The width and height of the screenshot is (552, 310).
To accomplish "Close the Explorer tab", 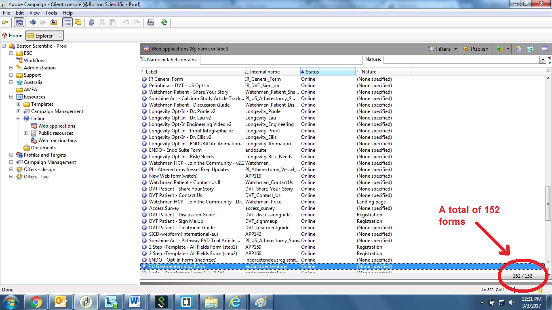I will coord(60,36).
